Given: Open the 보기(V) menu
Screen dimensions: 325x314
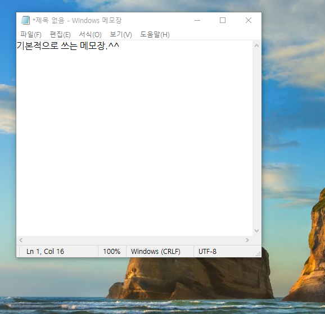Looking at the screenshot, I should [121, 34].
